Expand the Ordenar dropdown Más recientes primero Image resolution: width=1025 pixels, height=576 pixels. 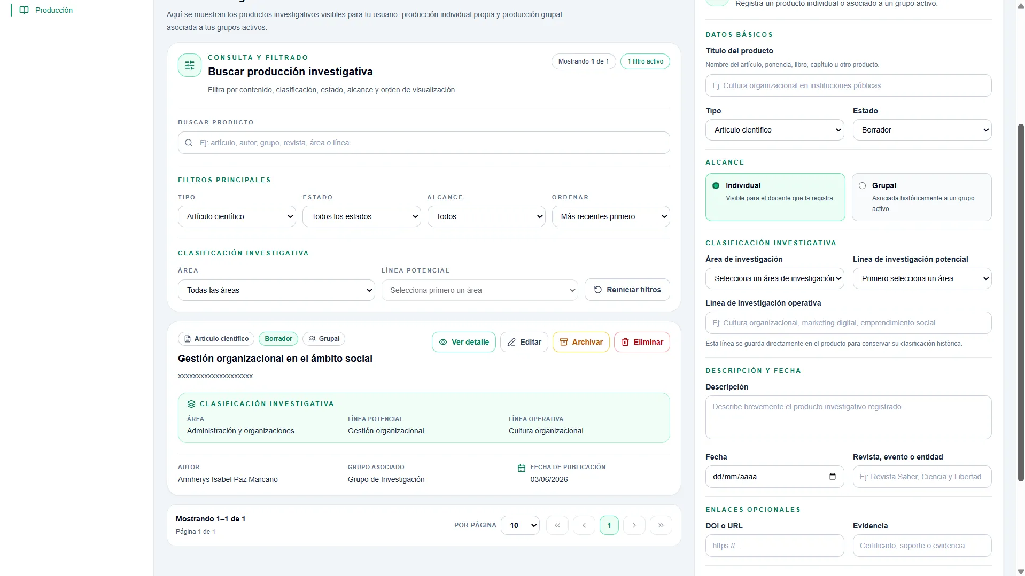(x=611, y=216)
